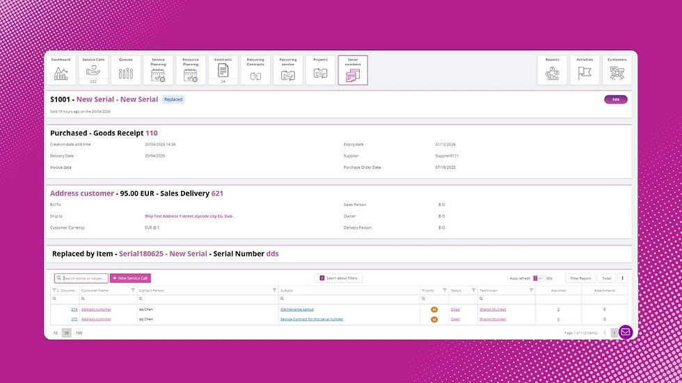This screenshot has width=682, height=383.
Task: Set page size to 10
Action: pos(55,333)
